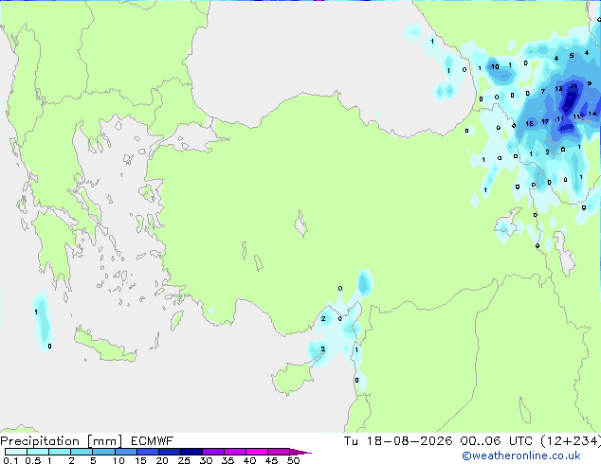Click the '40' legend scale label
This screenshot has width=601, height=464.
pos(249,460)
